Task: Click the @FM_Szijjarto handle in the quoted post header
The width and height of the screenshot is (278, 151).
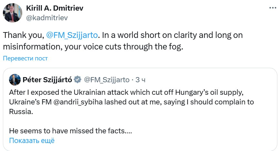Action: (x=107, y=79)
